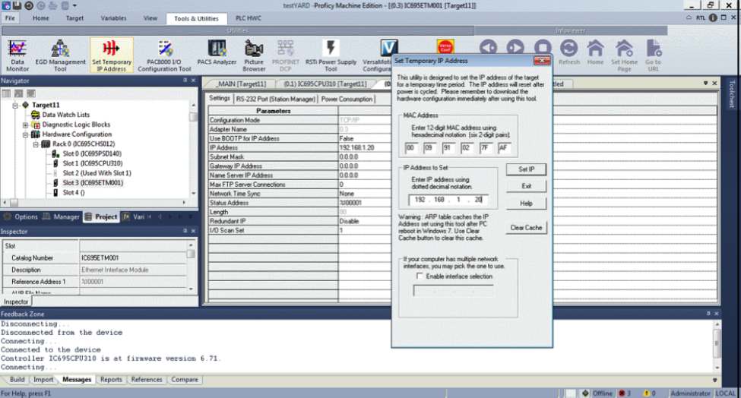Click the last MAC address field AF
Screen dimensions: 741x398
[504, 148]
